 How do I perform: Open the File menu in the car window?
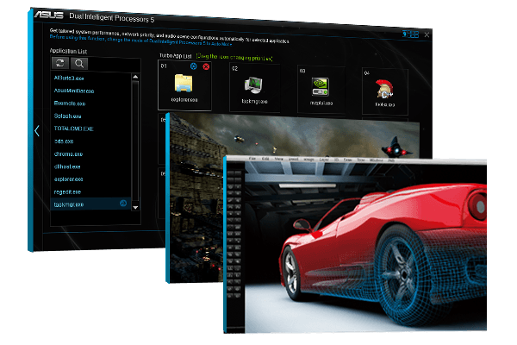pyautogui.click(x=252, y=159)
